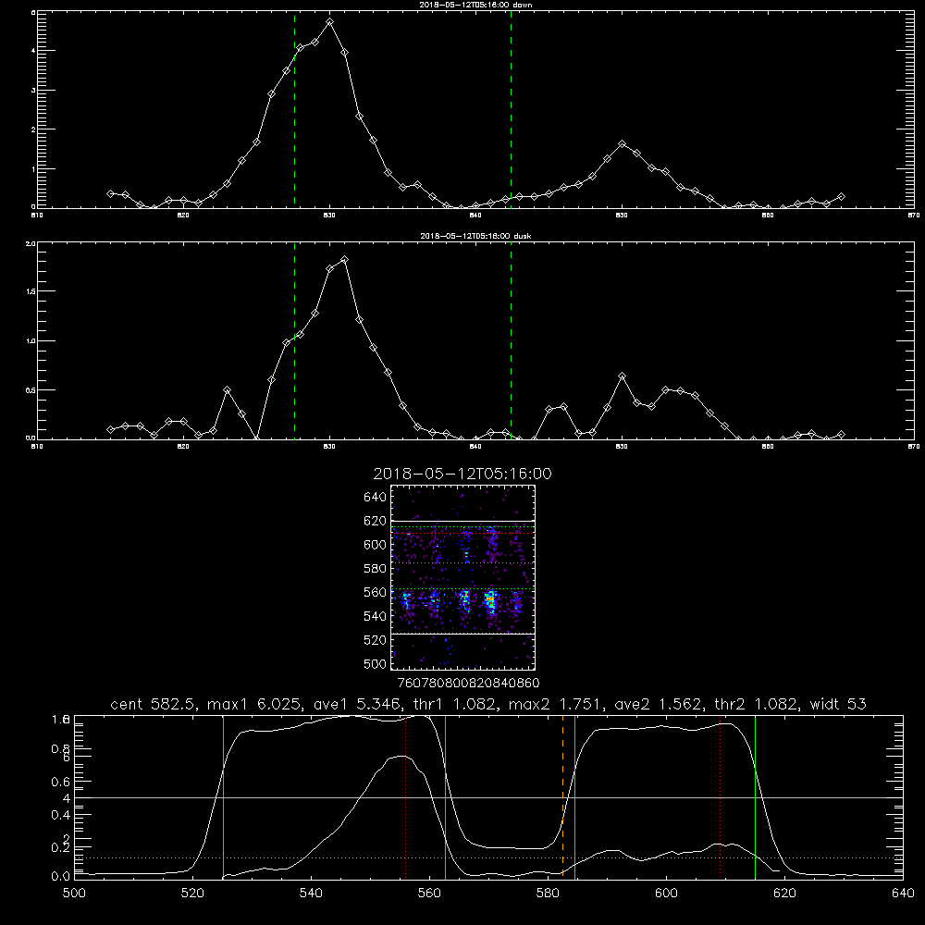Open the central heatmap image thumbnail
The width and height of the screenshot is (925, 925).
(x=463, y=577)
